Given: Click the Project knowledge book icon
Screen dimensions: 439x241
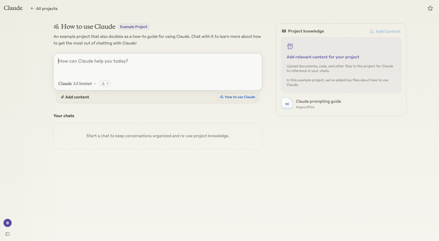Looking at the screenshot, I should tap(284, 31).
